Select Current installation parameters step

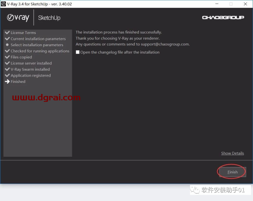[38, 39]
